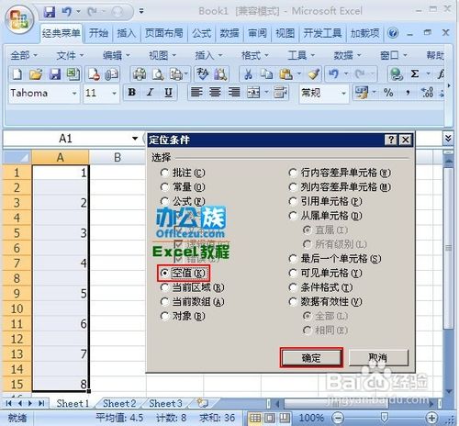
Task: Open Excel help question mark icon
Action: coord(393,33)
